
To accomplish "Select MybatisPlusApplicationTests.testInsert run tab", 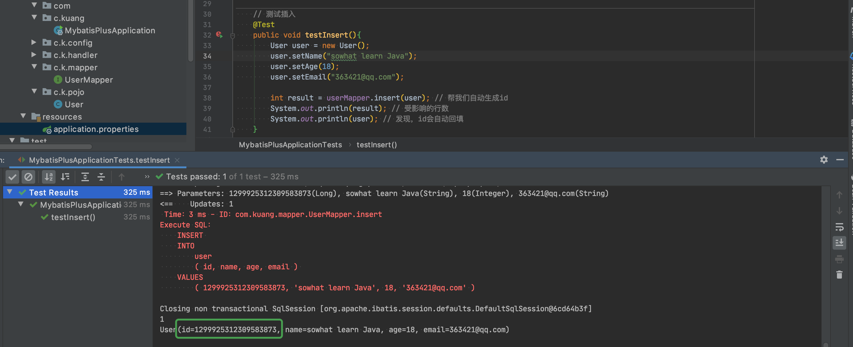I will pos(99,160).
